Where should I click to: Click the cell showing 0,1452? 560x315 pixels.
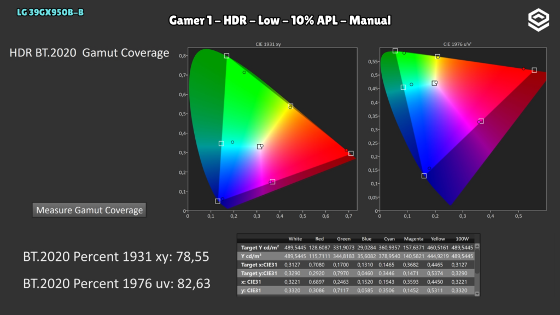coord(411,290)
